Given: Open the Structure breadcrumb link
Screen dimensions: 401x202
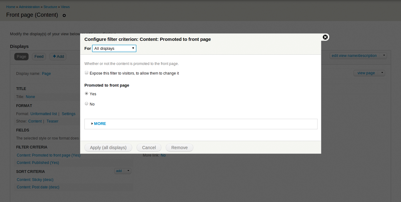Looking at the screenshot, I should point(50,7).
